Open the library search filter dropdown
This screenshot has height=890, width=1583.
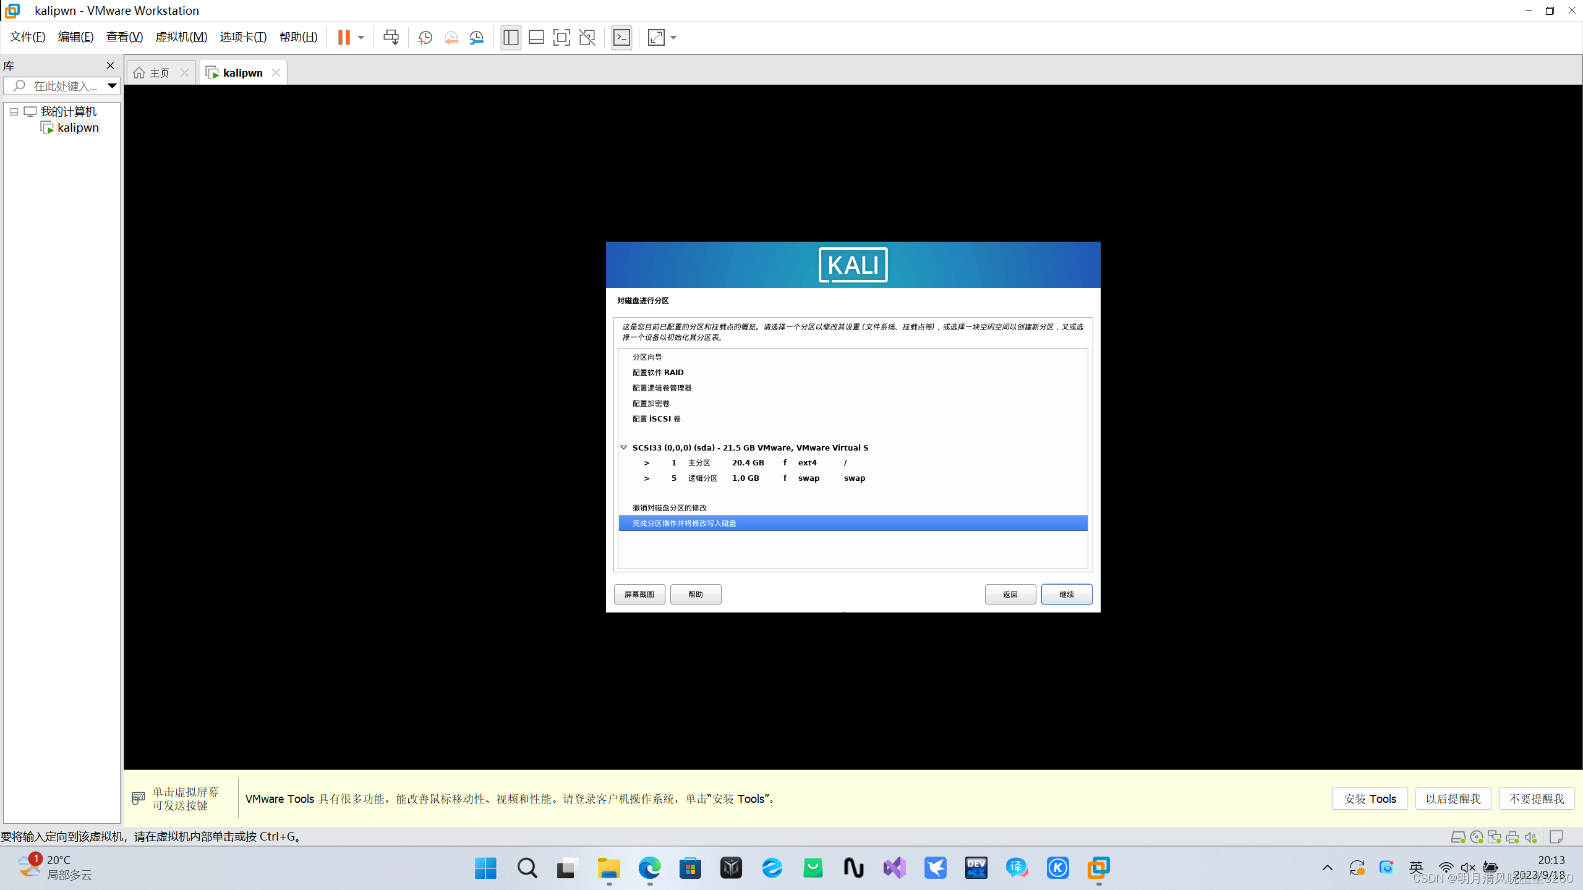112,86
